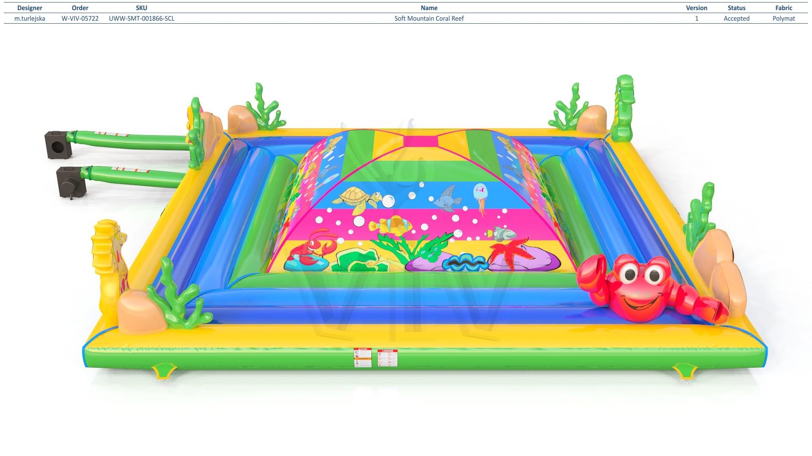The height and width of the screenshot is (456, 812).
Task: Click the upper air blower unit
Action: (58, 145)
